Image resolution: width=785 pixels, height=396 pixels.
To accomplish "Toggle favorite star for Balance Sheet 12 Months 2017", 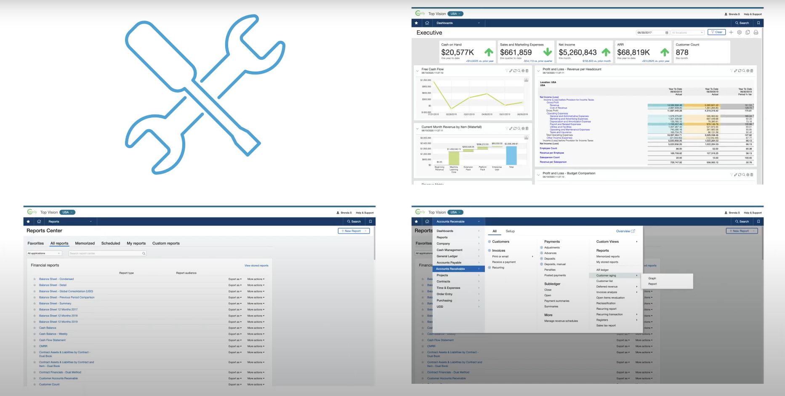I will tap(35, 310).
